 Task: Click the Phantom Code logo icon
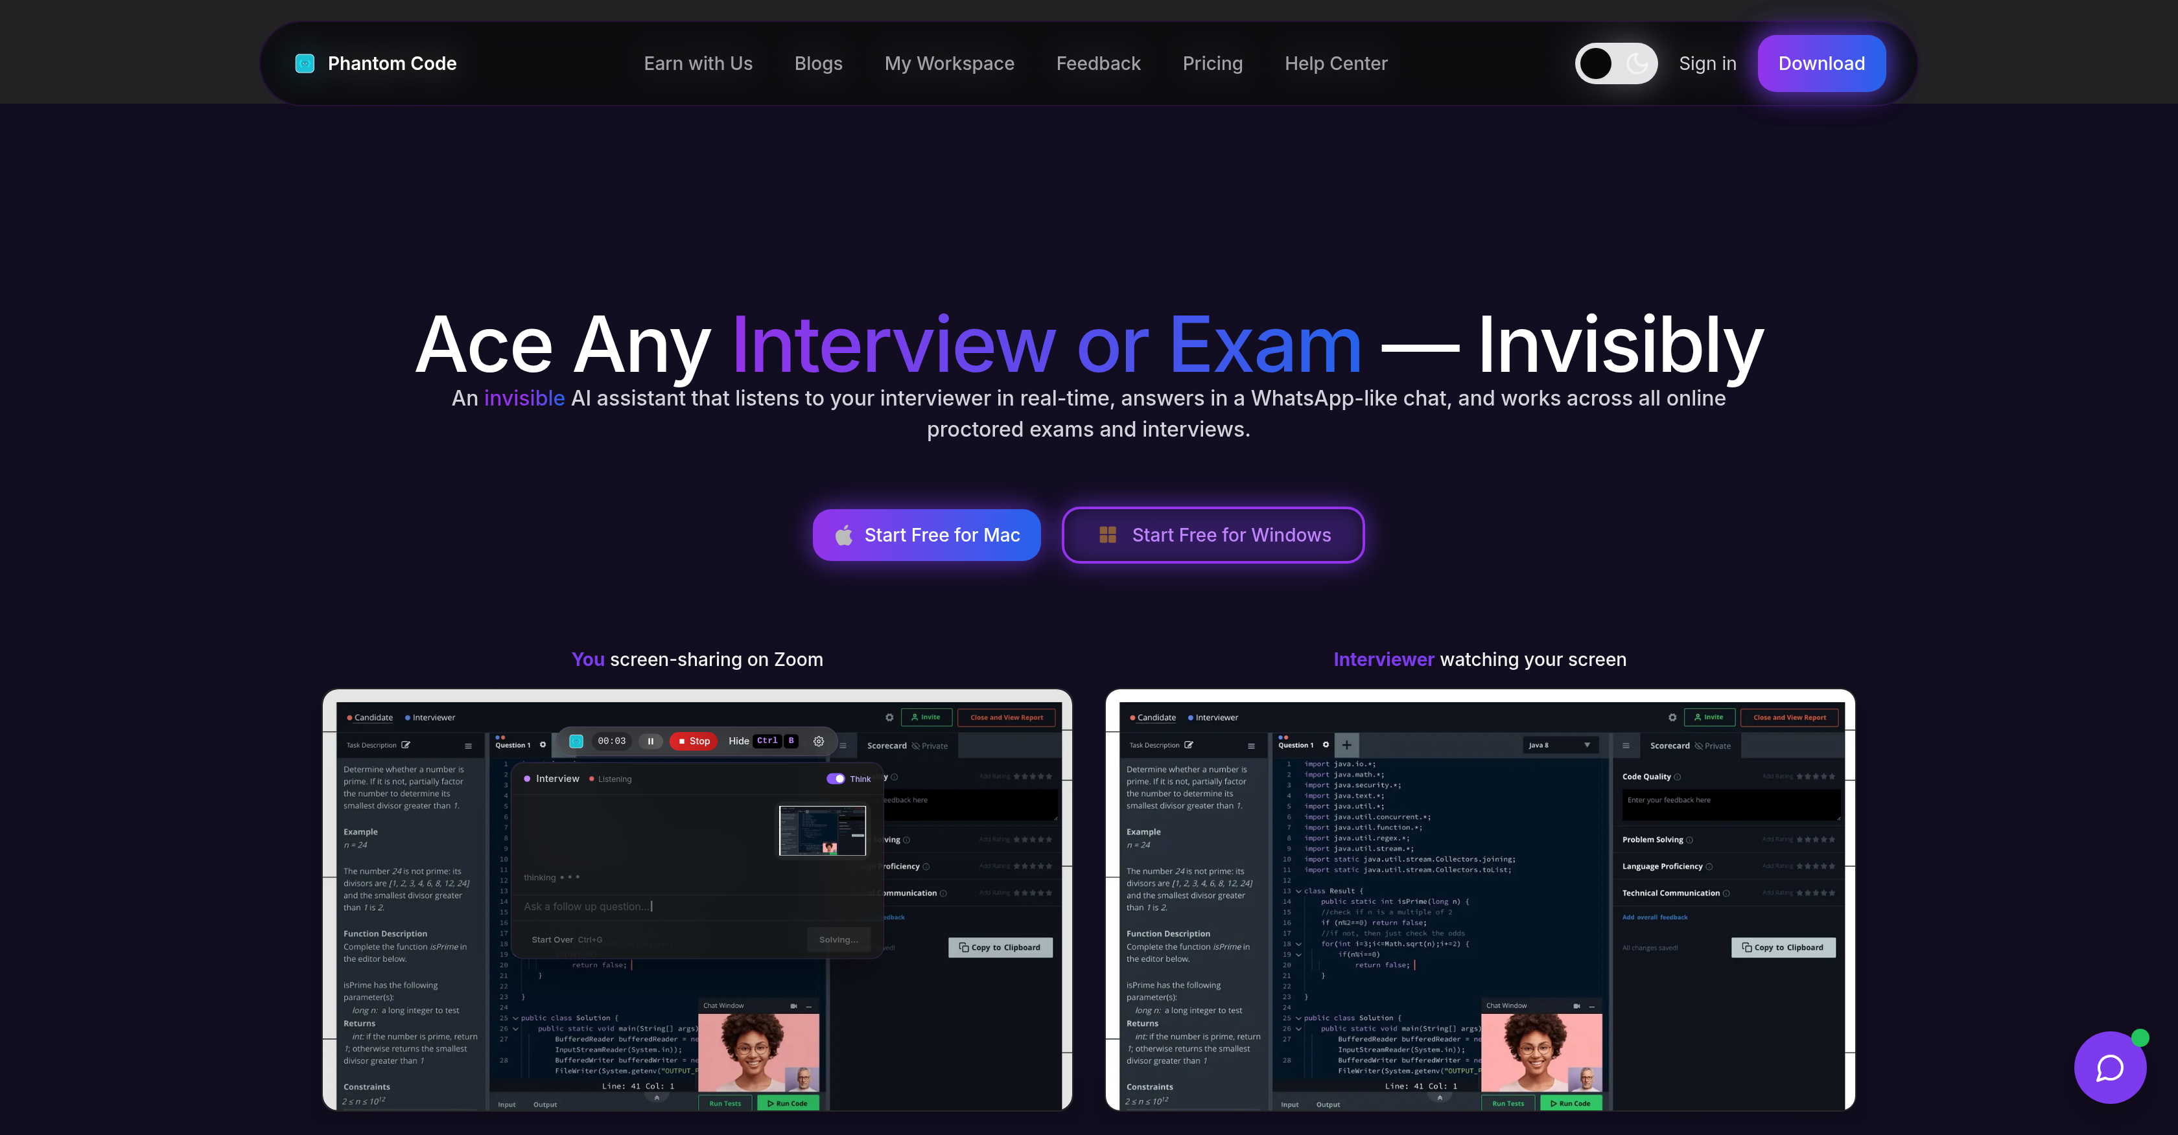click(x=305, y=63)
